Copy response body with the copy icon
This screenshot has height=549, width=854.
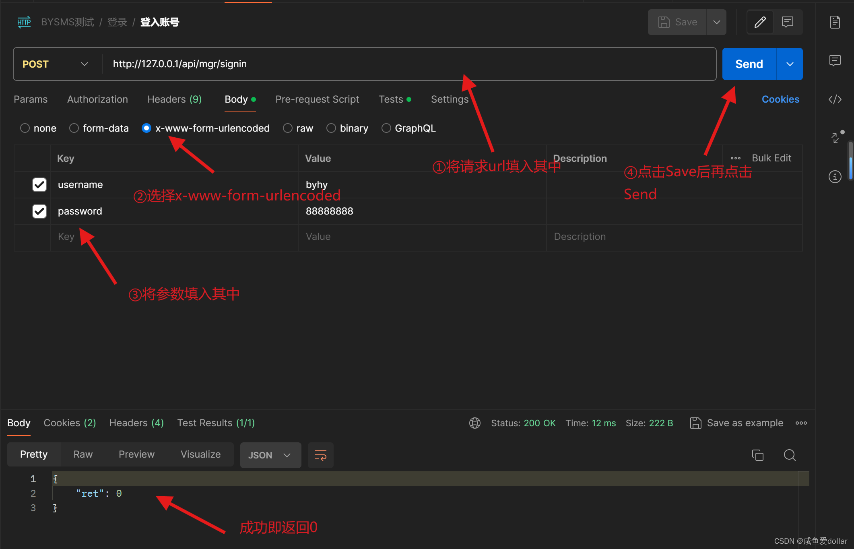(x=757, y=455)
